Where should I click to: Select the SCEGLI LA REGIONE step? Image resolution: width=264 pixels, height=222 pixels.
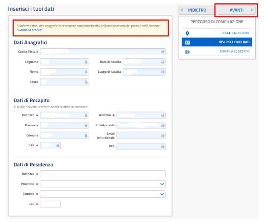click(x=217, y=33)
